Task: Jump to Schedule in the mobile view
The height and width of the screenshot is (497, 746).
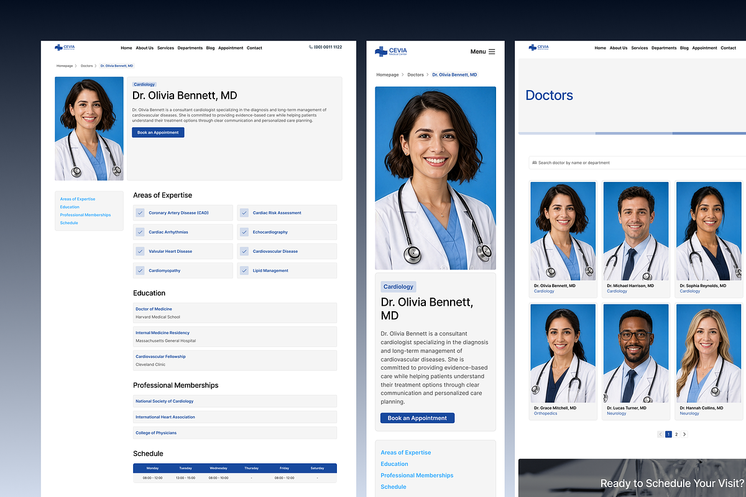Action: point(394,487)
